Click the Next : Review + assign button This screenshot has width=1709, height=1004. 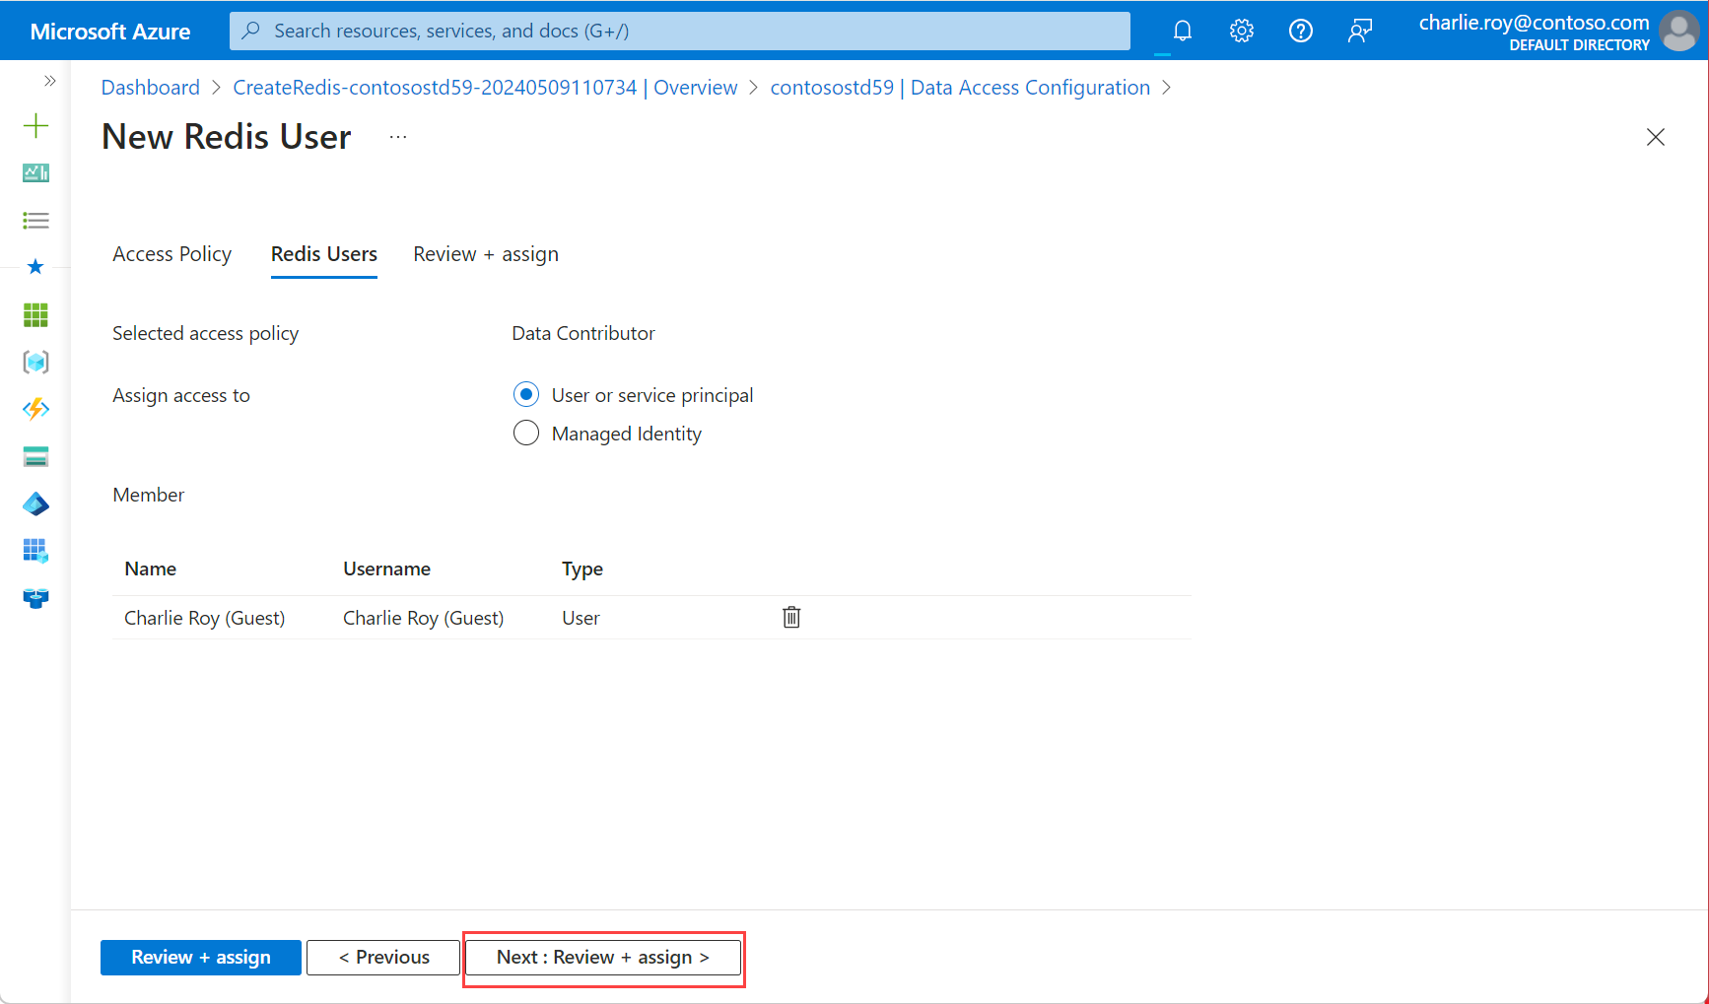(x=602, y=957)
